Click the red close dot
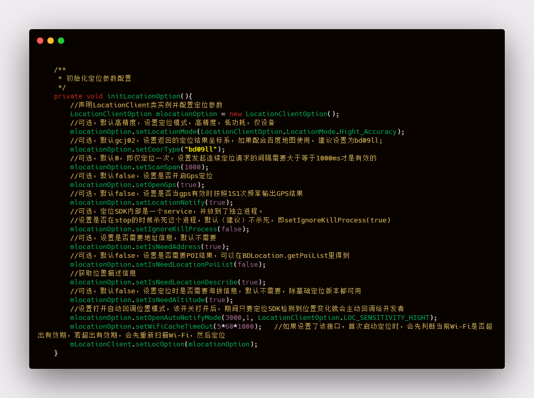Viewport: 534px width, 398px height. [x=40, y=41]
